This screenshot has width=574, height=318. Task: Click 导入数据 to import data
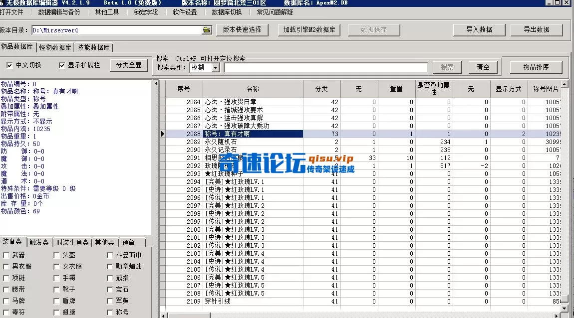479,29
